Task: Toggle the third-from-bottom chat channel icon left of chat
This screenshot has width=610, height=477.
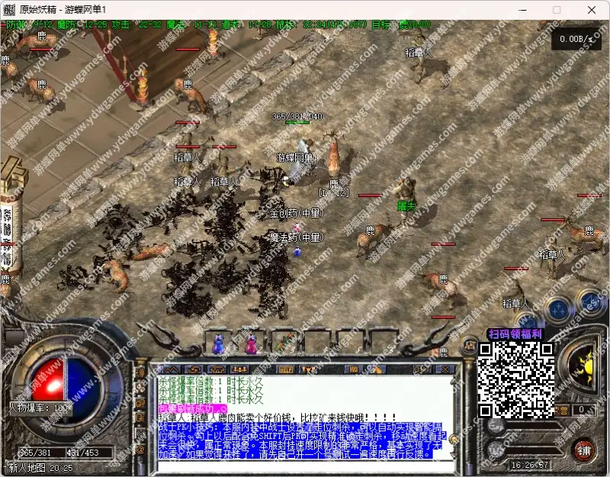Action: [x=140, y=417]
